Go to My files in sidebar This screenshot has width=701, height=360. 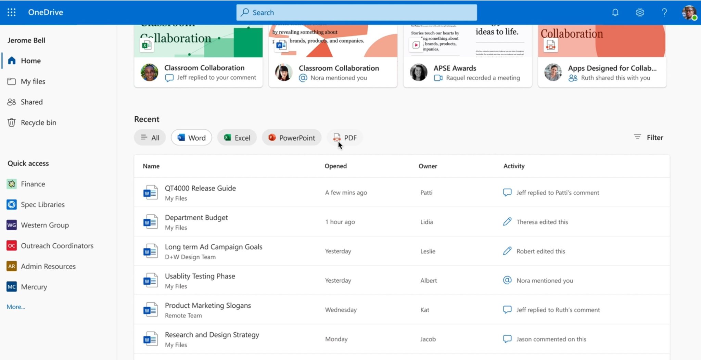(33, 81)
